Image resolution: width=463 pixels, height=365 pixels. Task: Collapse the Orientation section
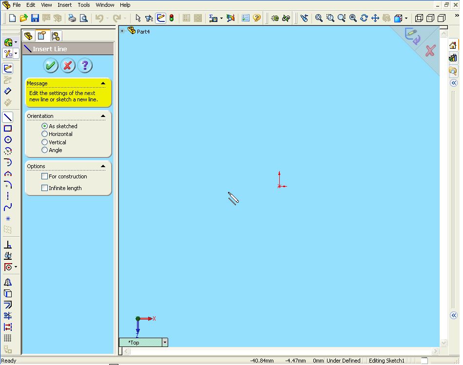103,116
